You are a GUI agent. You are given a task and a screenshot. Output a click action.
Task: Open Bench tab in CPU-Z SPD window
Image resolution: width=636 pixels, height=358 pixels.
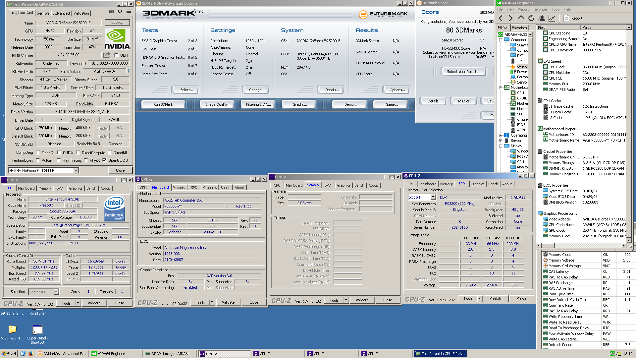[493, 184]
